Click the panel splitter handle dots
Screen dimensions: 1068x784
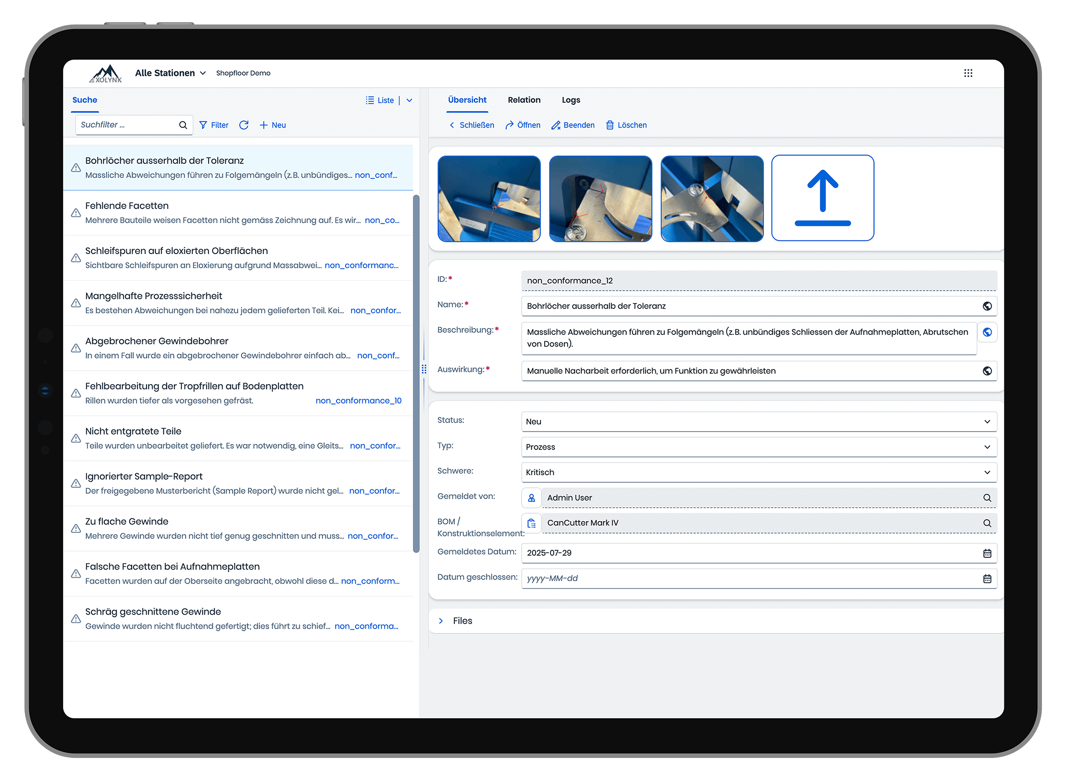point(424,369)
